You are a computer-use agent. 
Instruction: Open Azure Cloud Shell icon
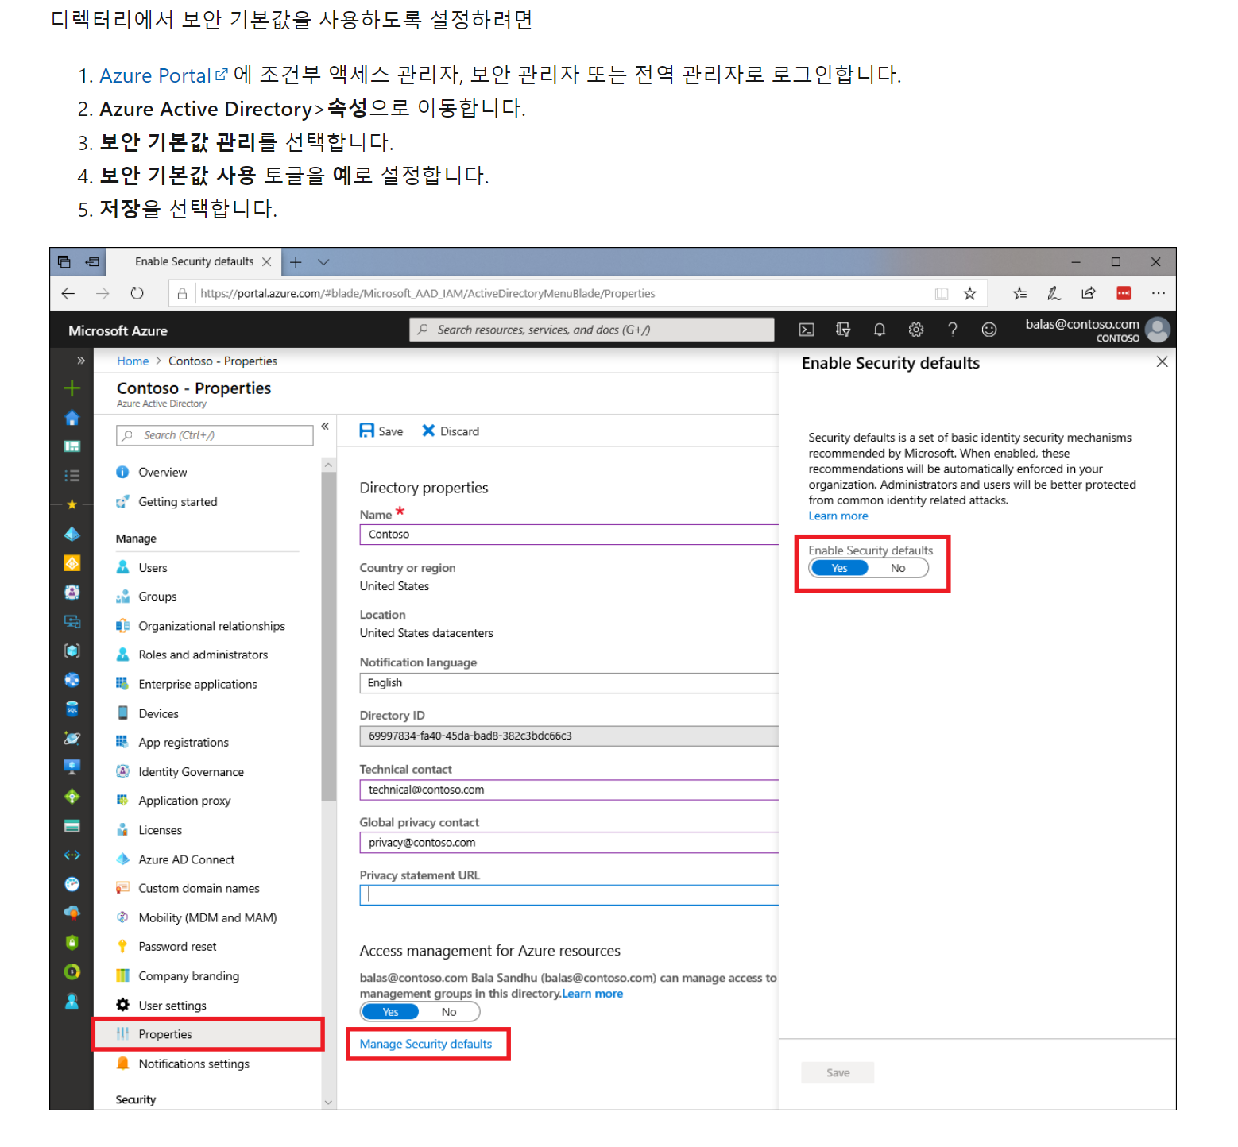coord(807,330)
